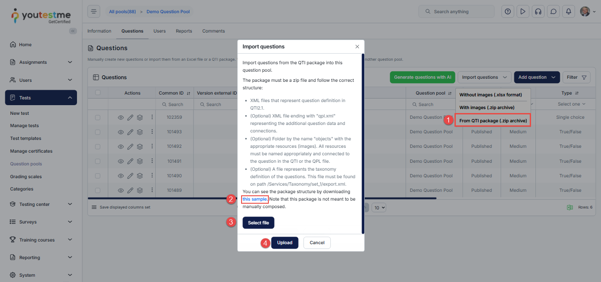Choose 'From QTI package (.zip archive)' option

pos(493,121)
